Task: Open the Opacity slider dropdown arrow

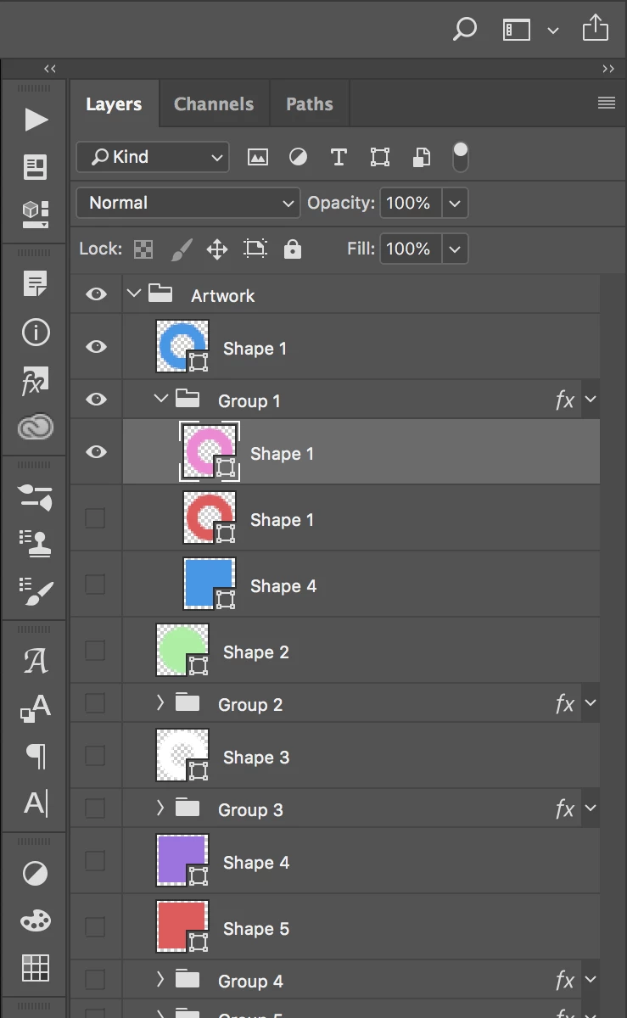Action: tap(455, 204)
